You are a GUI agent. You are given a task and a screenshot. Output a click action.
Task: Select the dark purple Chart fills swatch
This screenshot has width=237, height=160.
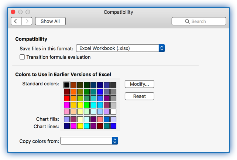pos(93,119)
